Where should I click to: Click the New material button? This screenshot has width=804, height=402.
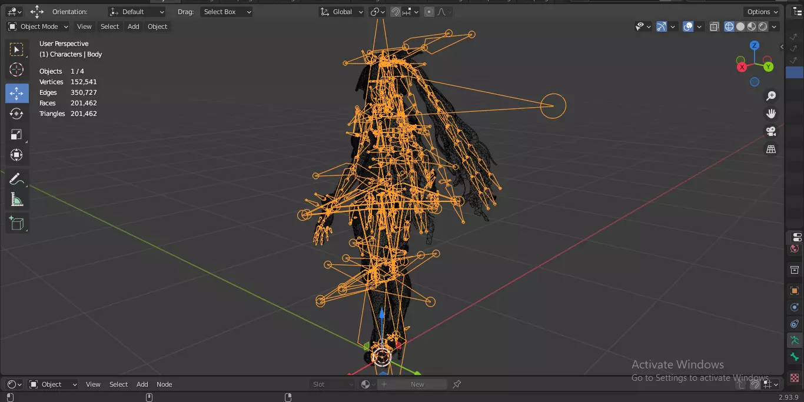(417, 384)
